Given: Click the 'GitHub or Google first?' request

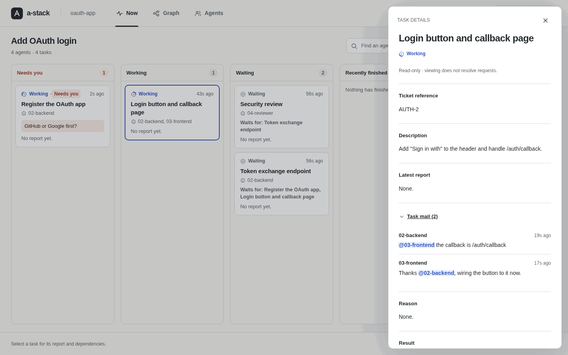Looking at the screenshot, I should point(63,126).
